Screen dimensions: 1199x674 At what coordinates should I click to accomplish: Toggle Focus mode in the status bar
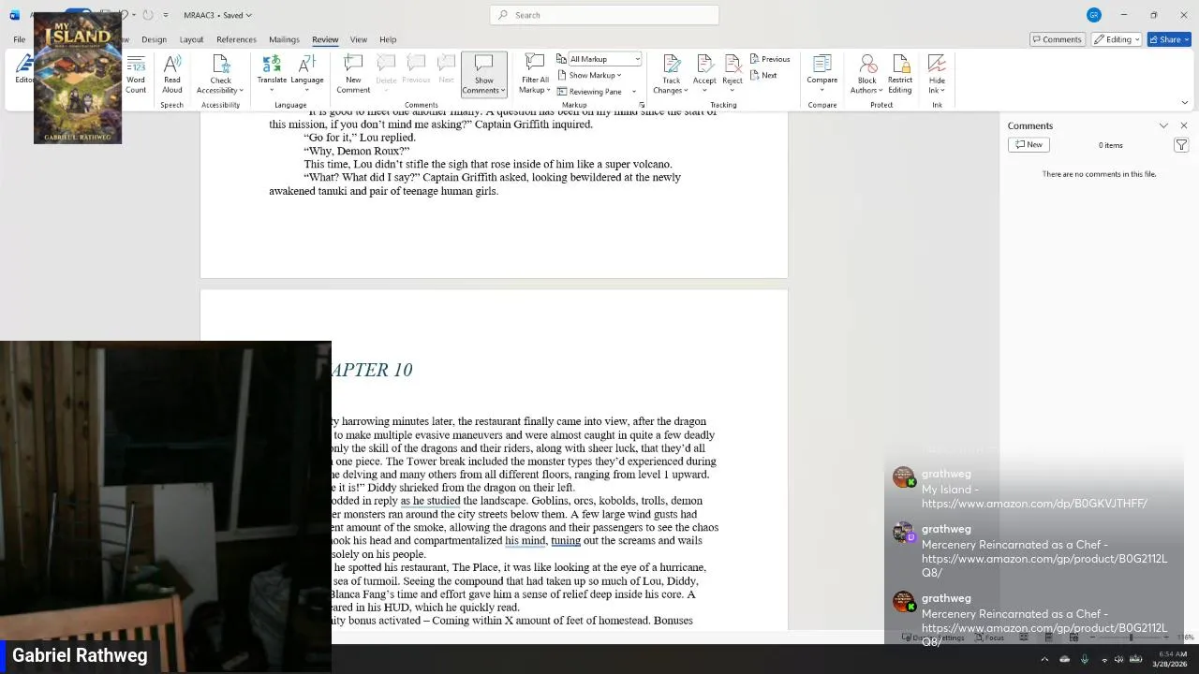[989, 637]
